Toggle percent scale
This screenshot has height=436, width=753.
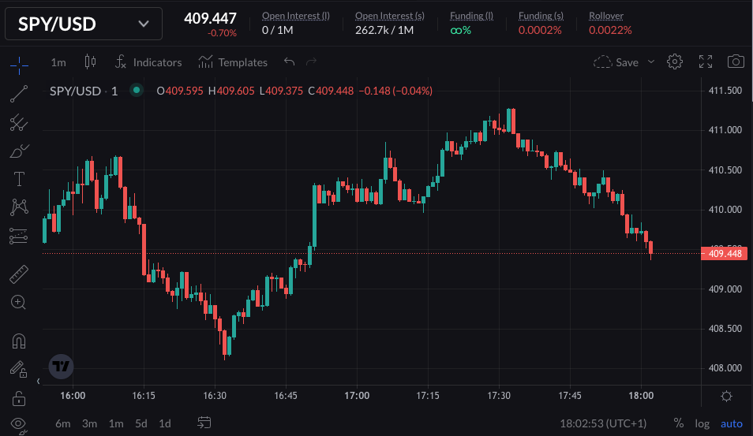pyautogui.click(x=678, y=423)
